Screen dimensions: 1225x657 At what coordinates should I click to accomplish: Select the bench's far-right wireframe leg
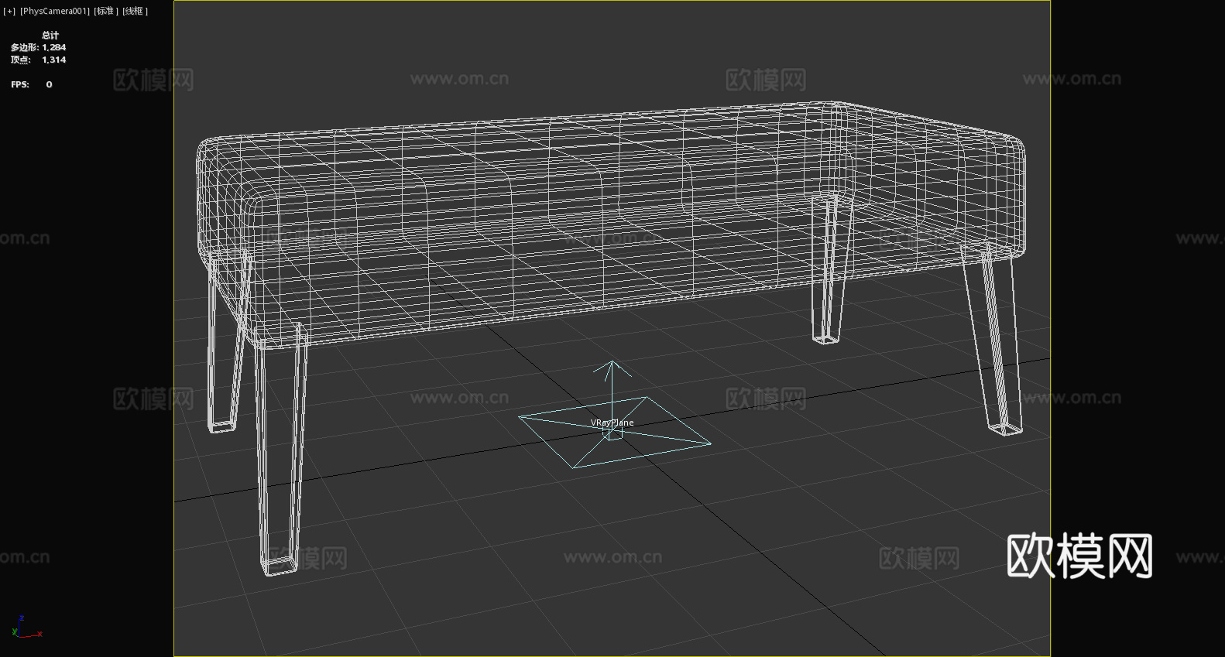click(993, 340)
